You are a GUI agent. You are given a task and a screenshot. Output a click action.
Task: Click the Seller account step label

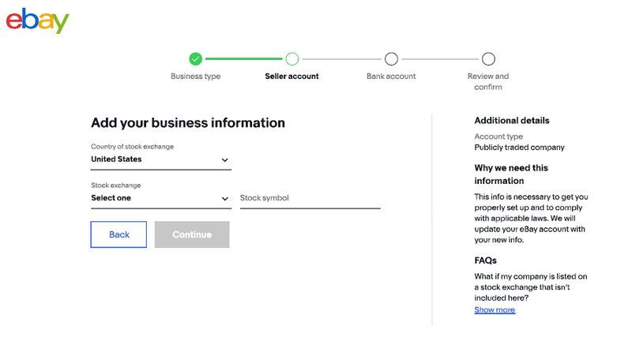pyautogui.click(x=292, y=76)
